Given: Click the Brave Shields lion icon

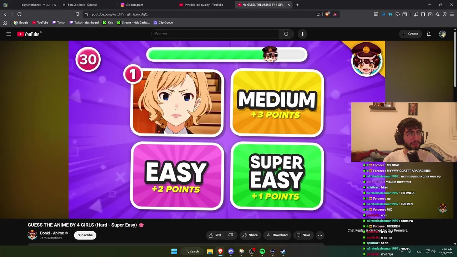Looking at the screenshot, I should coord(327,14).
